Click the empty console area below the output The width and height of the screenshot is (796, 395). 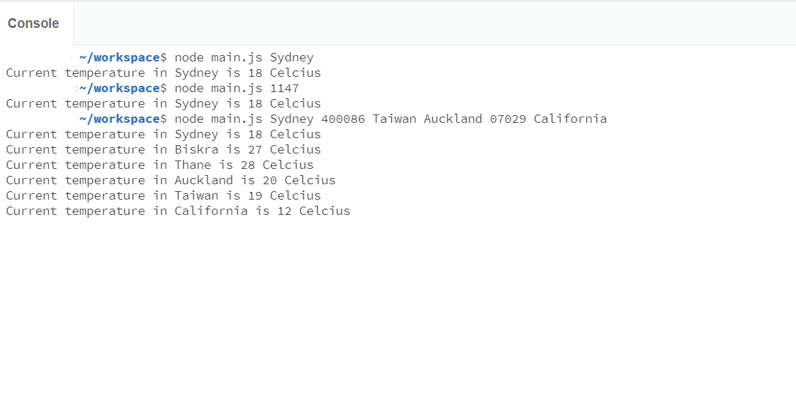click(x=398, y=305)
